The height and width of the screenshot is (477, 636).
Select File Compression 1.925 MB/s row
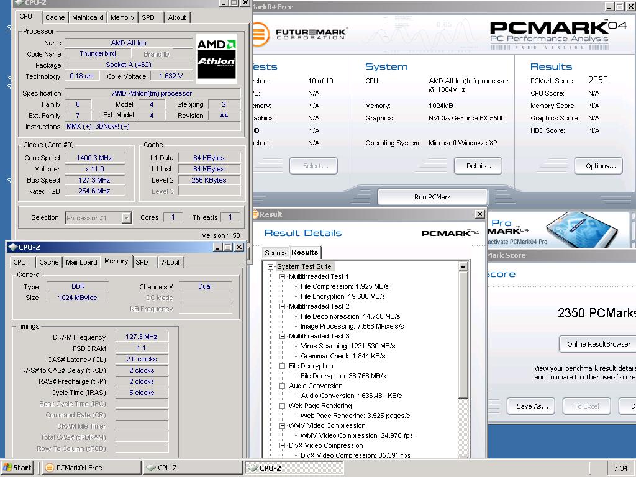click(x=345, y=286)
